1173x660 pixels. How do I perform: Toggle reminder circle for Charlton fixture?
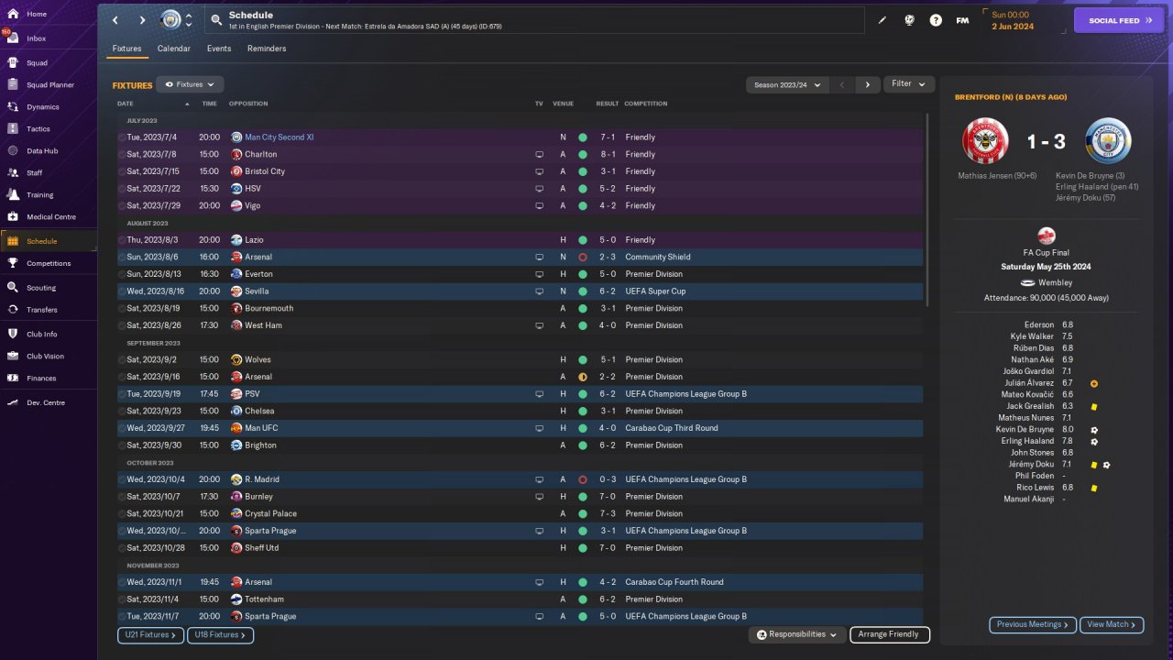[122, 155]
